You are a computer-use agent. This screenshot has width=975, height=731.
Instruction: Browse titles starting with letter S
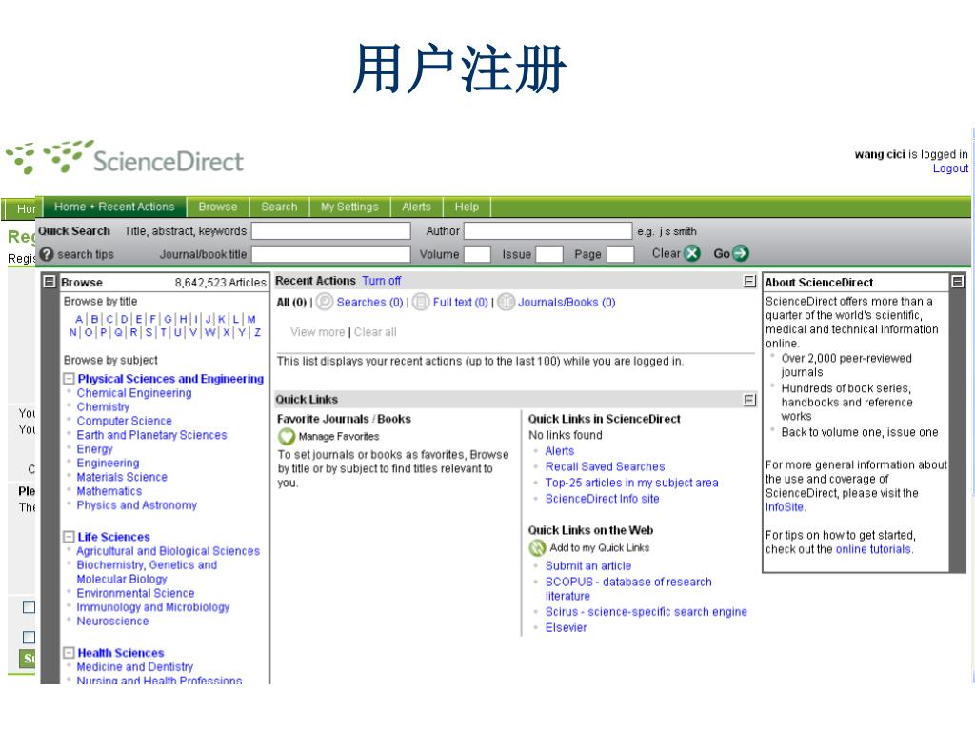tap(149, 332)
